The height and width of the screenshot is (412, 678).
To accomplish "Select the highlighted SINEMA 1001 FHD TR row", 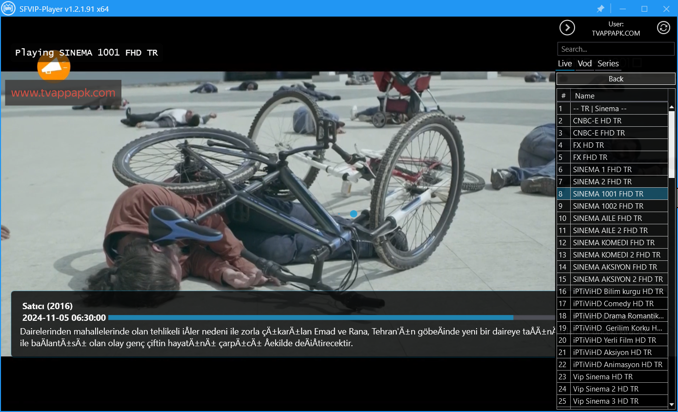I will point(612,194).
